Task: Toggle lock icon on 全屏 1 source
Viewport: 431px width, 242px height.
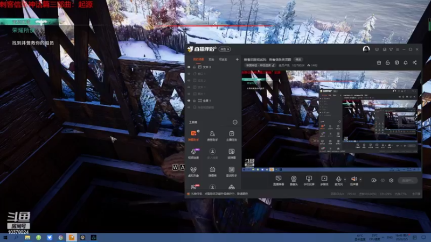Action: (194, 101)
